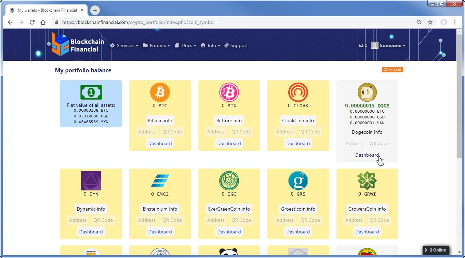Expand the Forums dropdown menu

pyautogui.click(x=157, y=45)
